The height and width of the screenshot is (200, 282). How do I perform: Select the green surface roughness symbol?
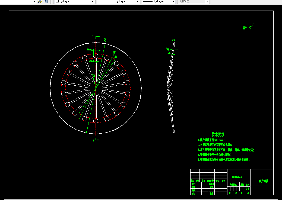[251, 26]
